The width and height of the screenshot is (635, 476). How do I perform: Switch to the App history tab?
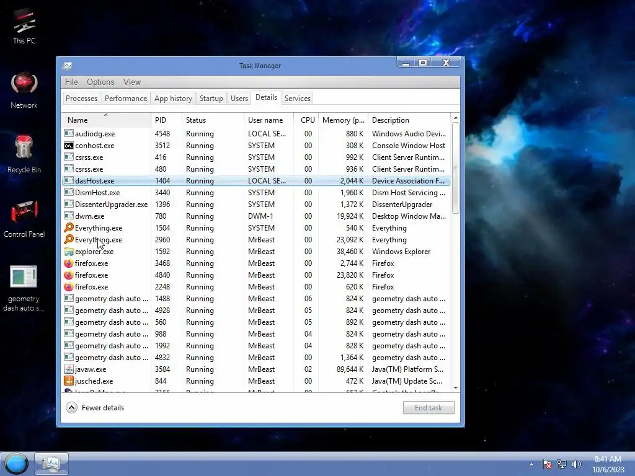click(173, 99)
